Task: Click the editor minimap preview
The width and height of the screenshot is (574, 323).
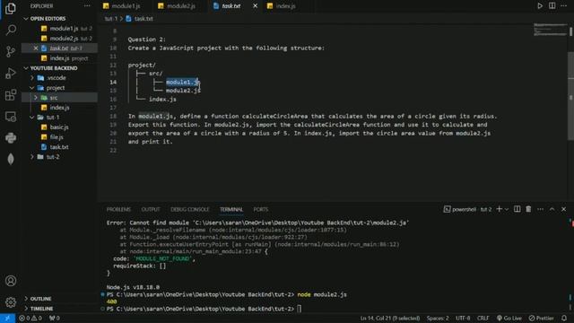Action: coord(550,30)
